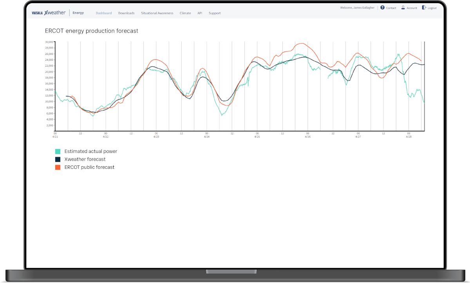Image resolution: width=470 pixels, height=283 pixels.
Task: Click the 4/28 date axis label
Action: tap(409, 137)
